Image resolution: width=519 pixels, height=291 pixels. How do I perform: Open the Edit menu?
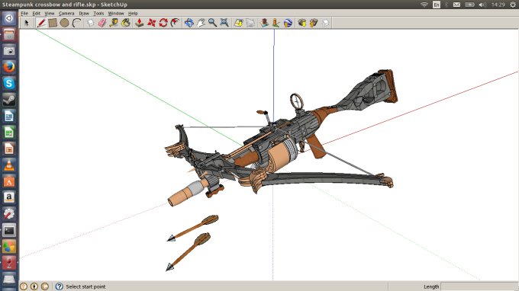36,14
